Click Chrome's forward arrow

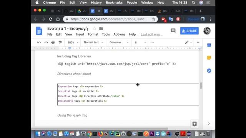[x=43, y=19]
